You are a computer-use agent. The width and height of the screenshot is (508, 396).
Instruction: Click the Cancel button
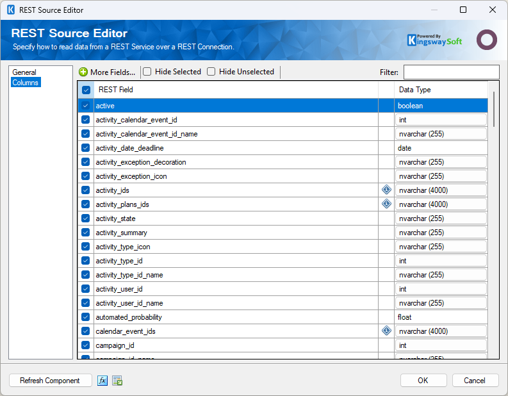tap(475, 381)
